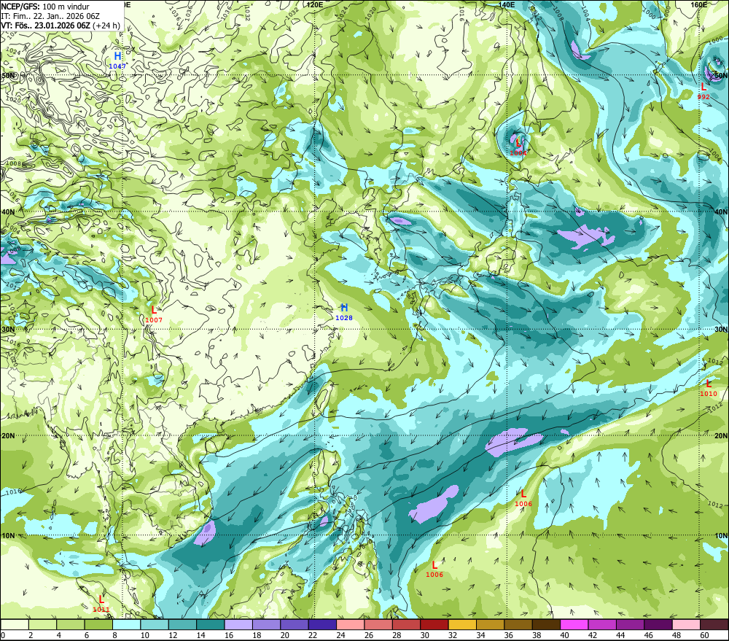Pick the dark maroon final legend swatch
The image size is (729, 641).
click(x=714, y=624)
